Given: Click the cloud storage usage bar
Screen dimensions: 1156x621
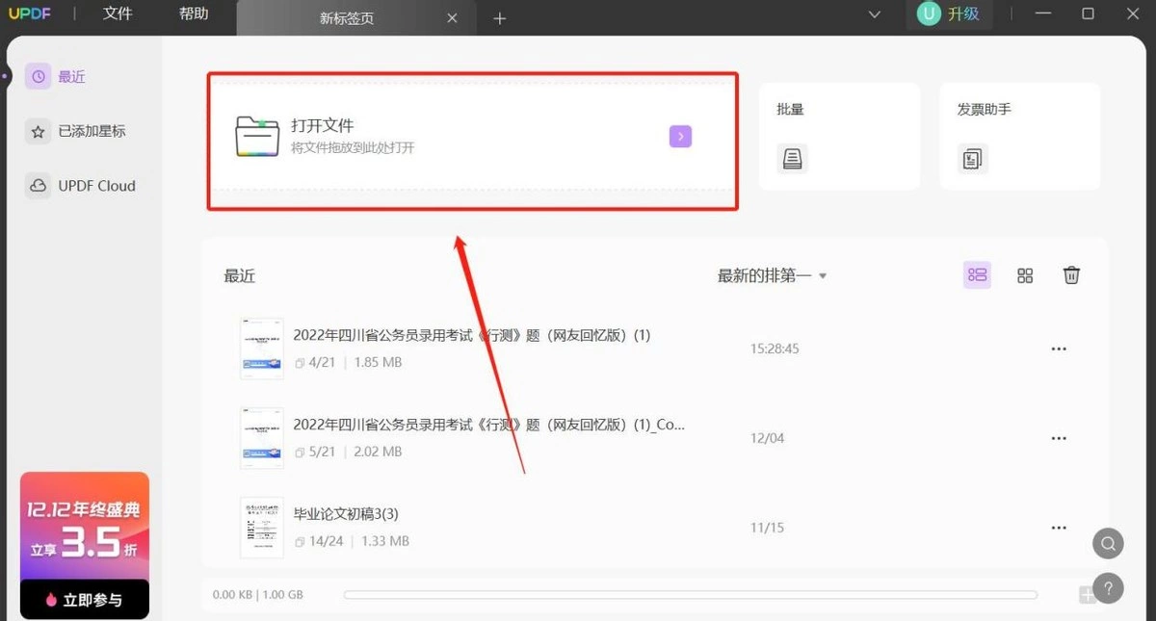Looking at the screenshot, I should pos(690,595).
